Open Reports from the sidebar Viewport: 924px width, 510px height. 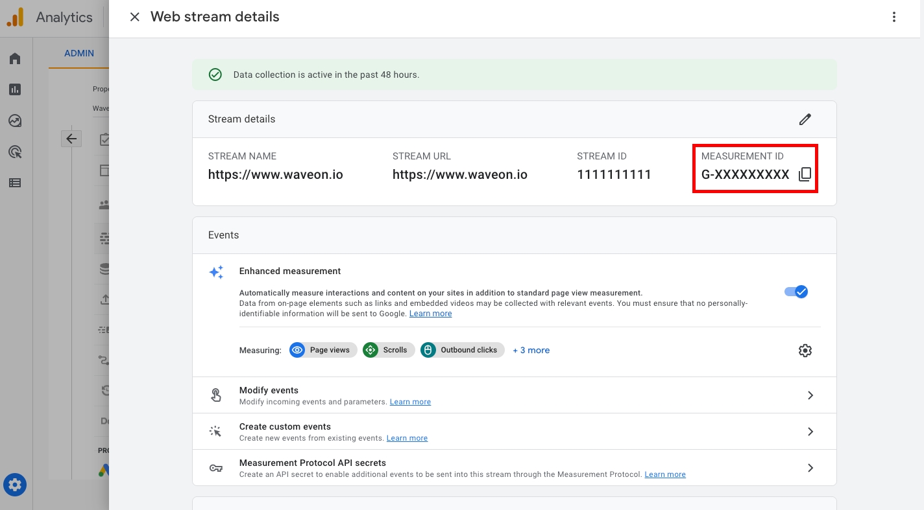tap(15, 90)
